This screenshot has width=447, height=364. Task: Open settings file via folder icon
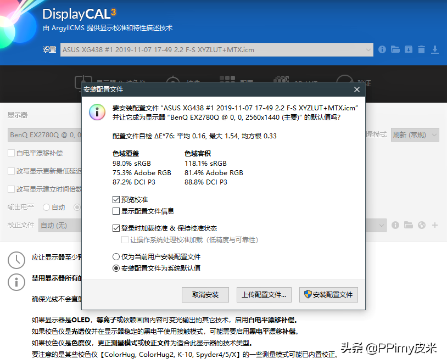[395, 49]
